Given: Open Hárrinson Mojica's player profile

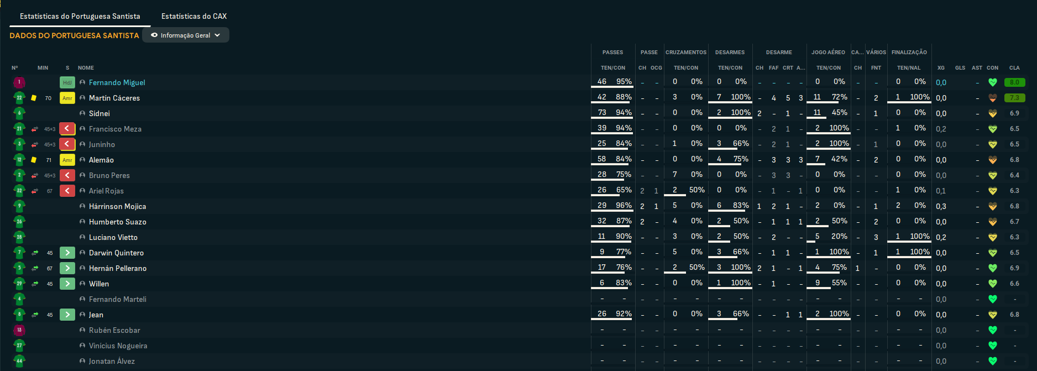Looking at the screenshot, I should coord(118,206).
